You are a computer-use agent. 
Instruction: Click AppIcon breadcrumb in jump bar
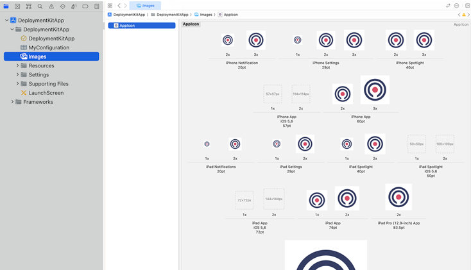coord(228,14)
